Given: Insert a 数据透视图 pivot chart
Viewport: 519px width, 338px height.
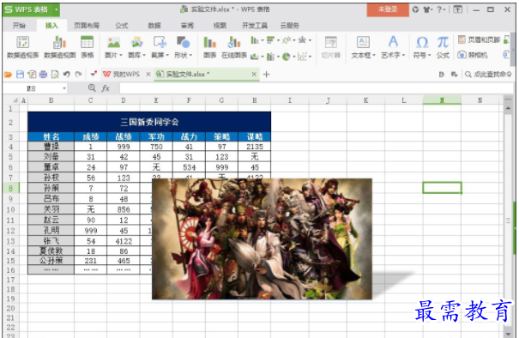Looking at the screenshot, I should (59, 47).
